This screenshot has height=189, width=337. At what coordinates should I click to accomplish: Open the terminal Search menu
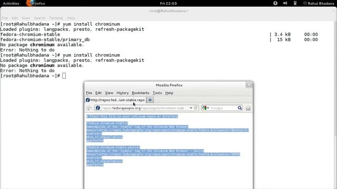(39, 18)
